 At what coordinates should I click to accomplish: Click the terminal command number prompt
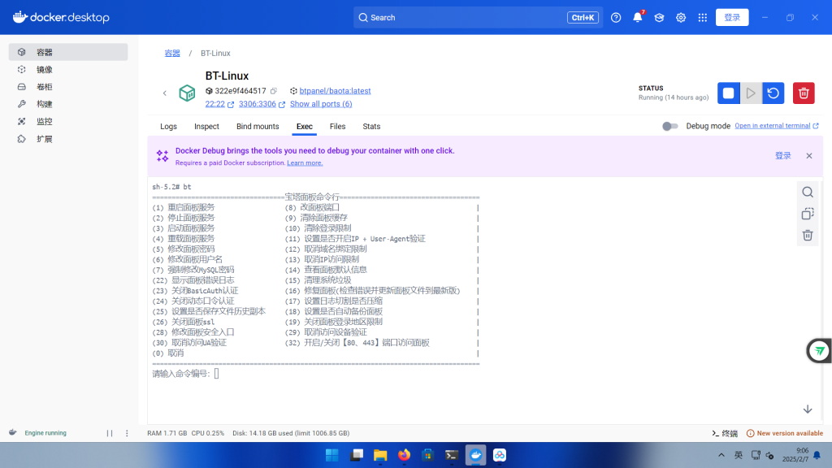coord(216,374)
